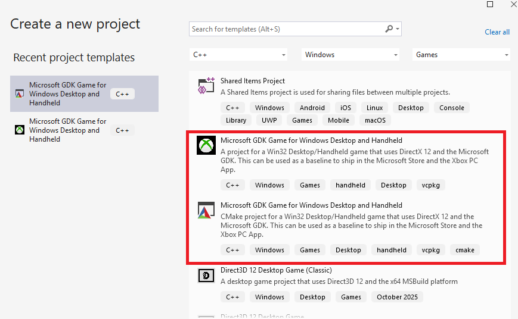The width and height of the screenshot is (518, 319).
Task: Click the iOS tag under Shared Items Project
Action: (x=346, y=108)
